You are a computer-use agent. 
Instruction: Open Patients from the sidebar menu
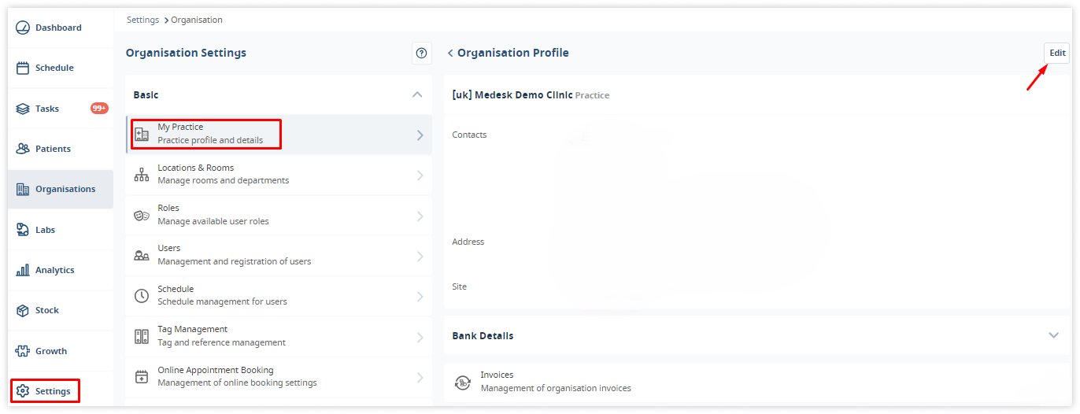(61, 149)
